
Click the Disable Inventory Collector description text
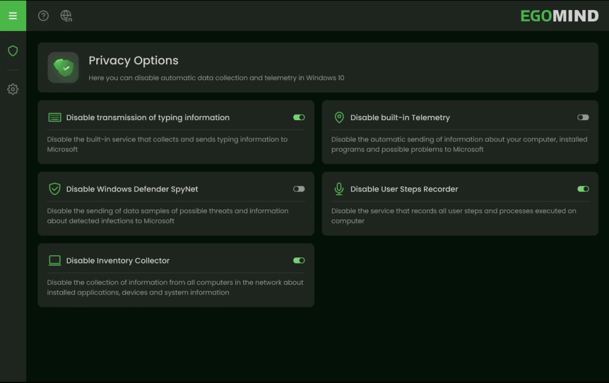point(175,287)
